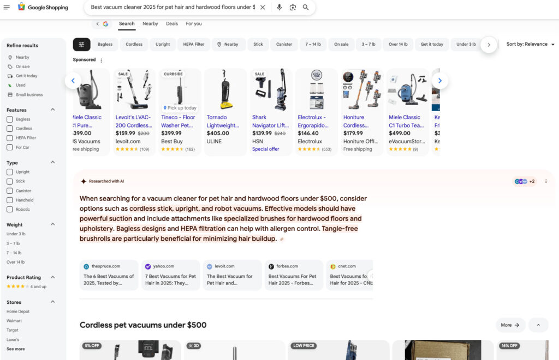The height and width of the screenshot is (360, 559).
Task: Open AI research more options menu
Action: (545, 181)
